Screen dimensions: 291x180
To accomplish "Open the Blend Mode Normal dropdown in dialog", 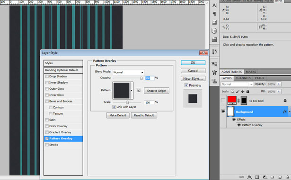I will point(128,72).
